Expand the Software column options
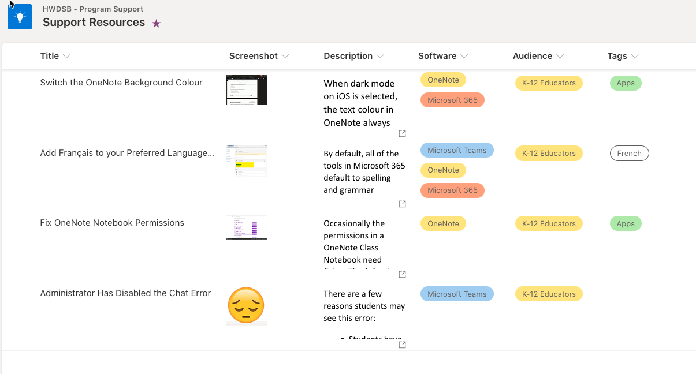Screen dimensions: 696x374 point(464,56)
